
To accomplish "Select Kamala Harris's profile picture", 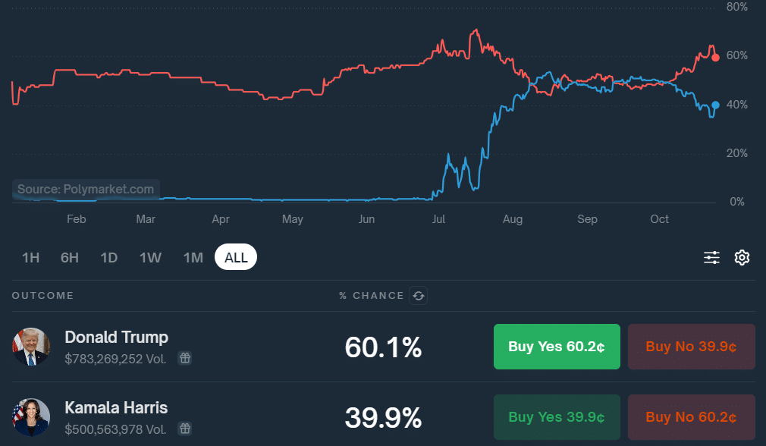I will pos(31,416).
